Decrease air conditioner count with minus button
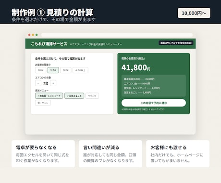This screenshot has height=183, width=221. pos(38,83)
